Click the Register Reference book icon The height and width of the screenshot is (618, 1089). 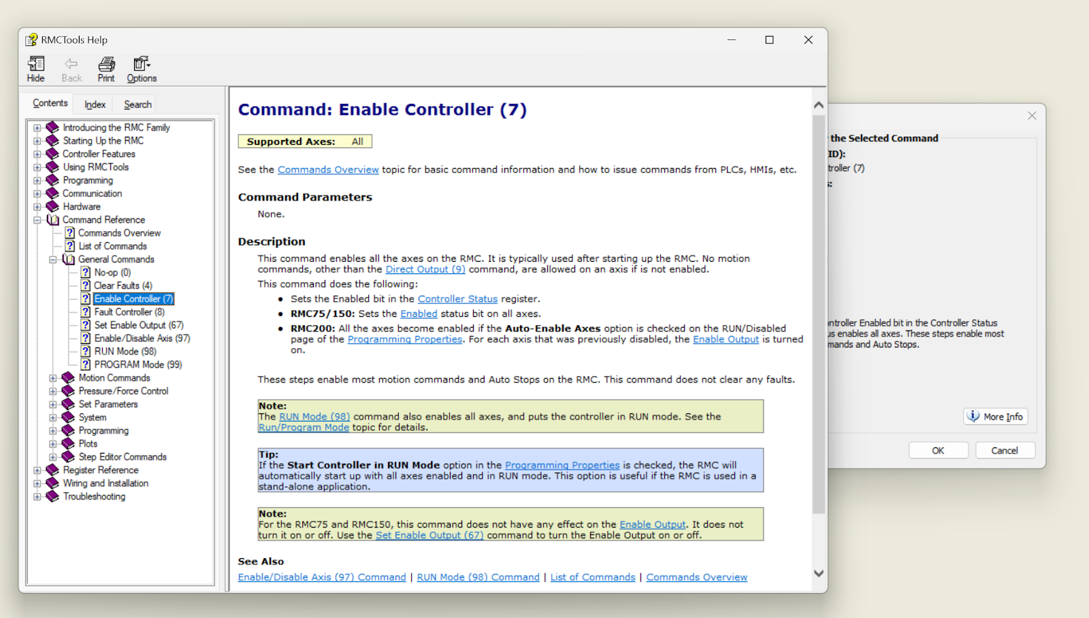tap(52, 470)
